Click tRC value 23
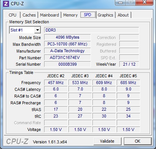This screenshot has height=149, width=156. (x=56, y=116)
